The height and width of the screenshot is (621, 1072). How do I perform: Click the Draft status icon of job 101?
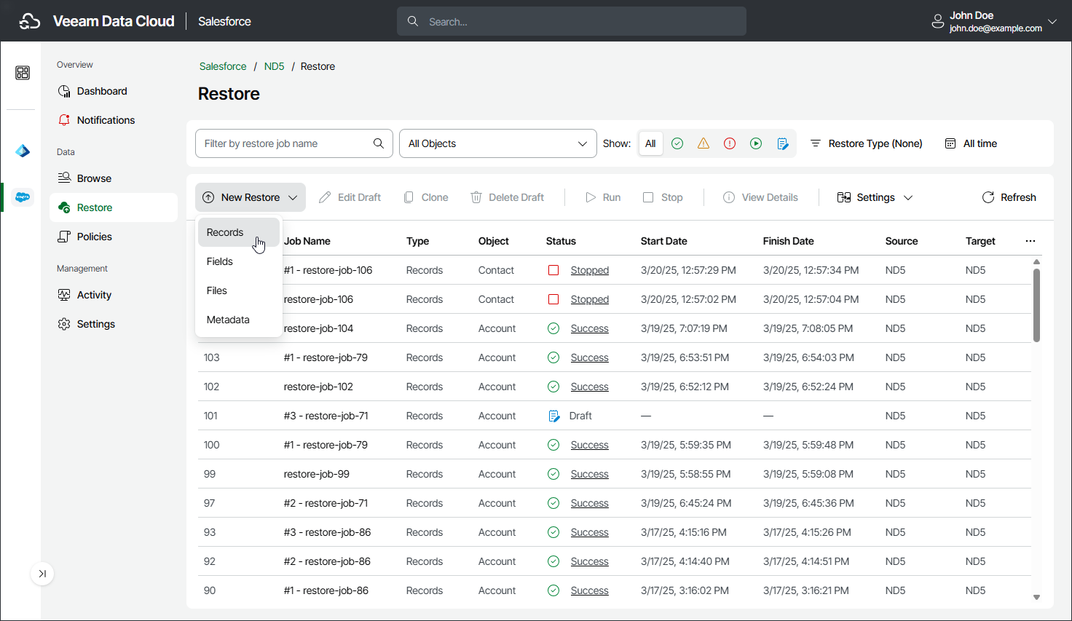tap(553, 416)
